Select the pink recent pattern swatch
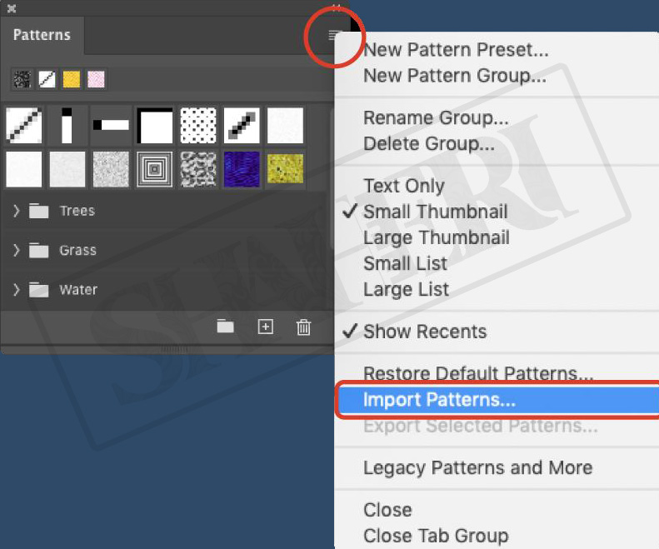Viewport: 659px width, 549px height. (x=96, y=80)
